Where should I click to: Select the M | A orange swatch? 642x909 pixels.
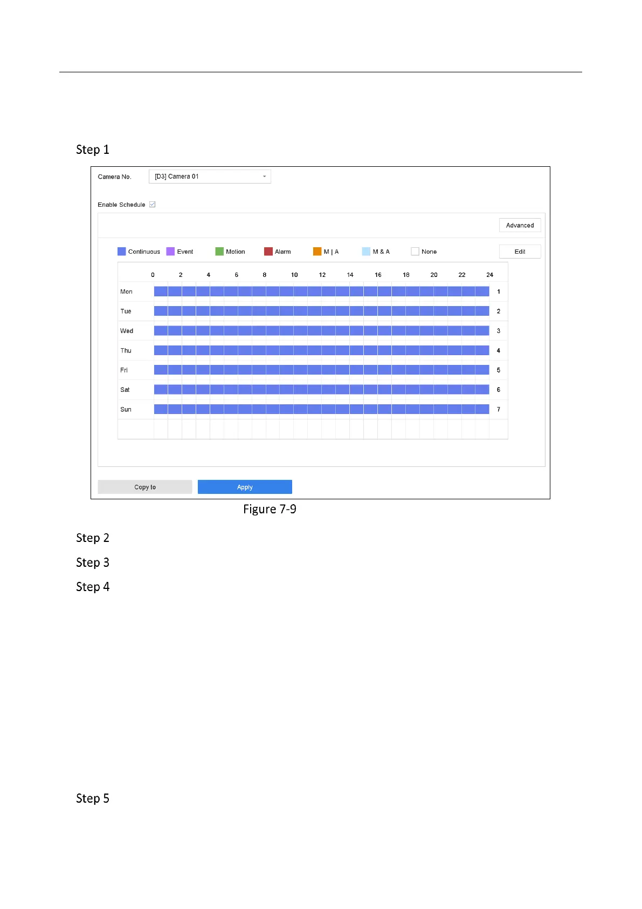(x=317, y=252)
